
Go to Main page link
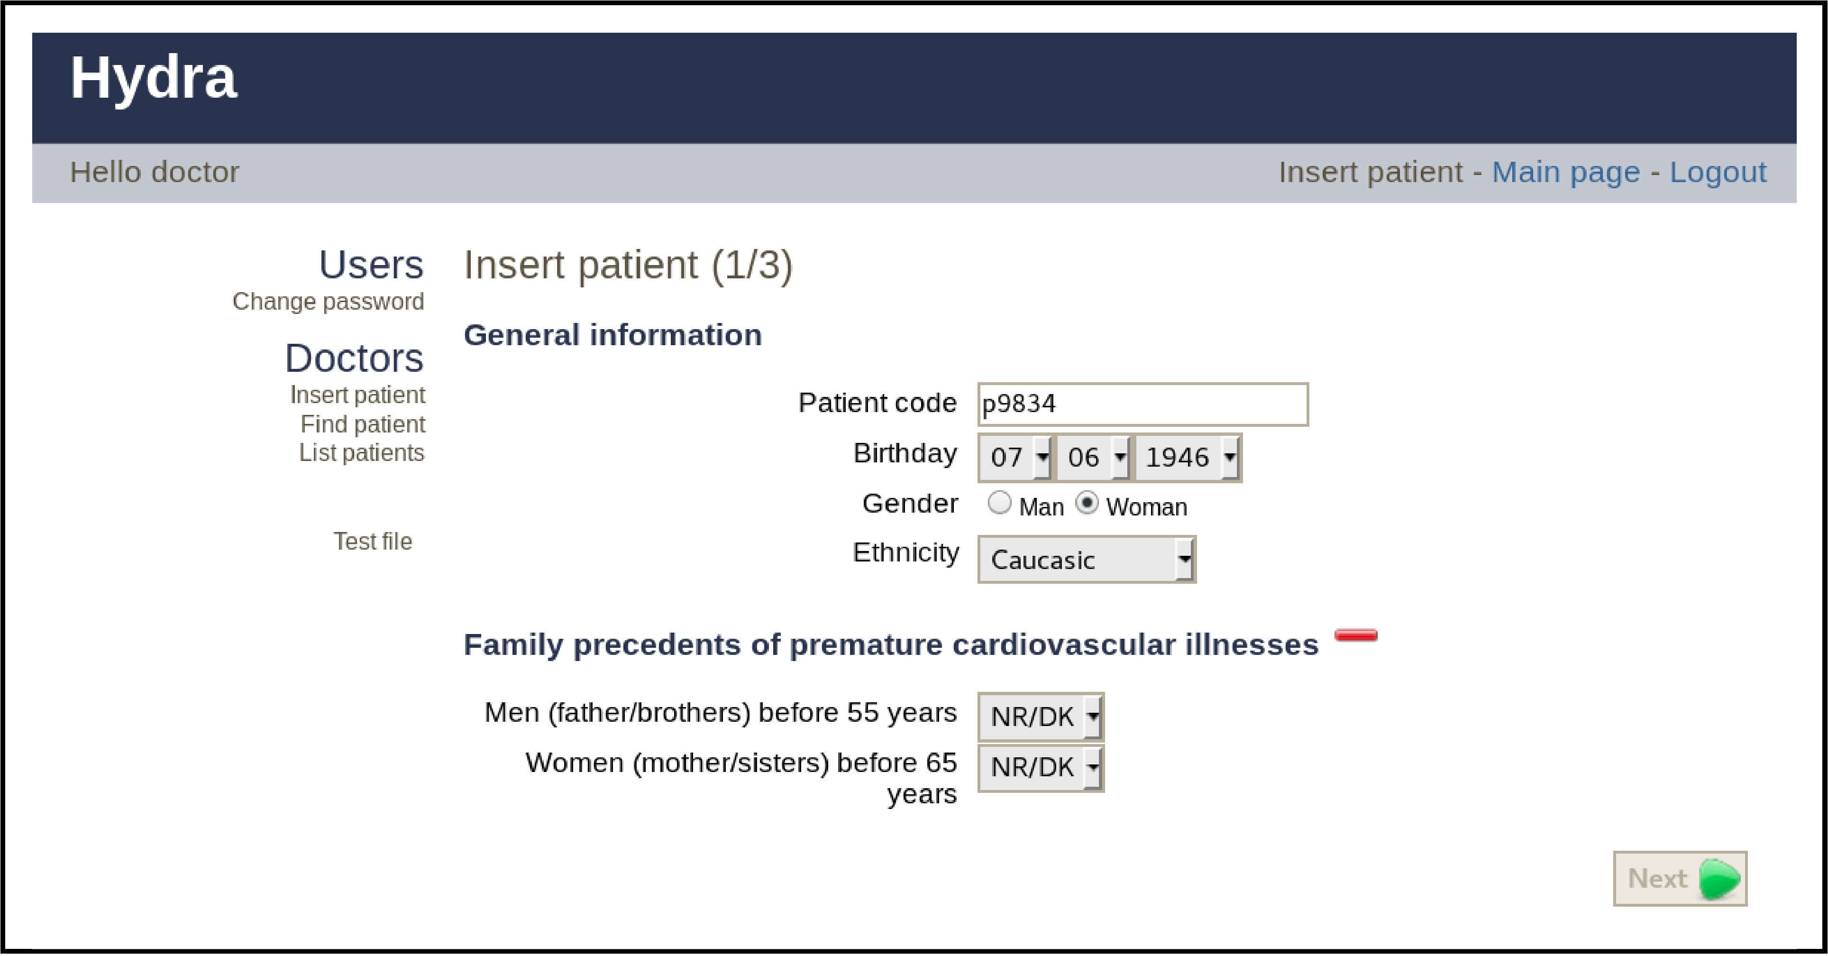point(1565,173)
